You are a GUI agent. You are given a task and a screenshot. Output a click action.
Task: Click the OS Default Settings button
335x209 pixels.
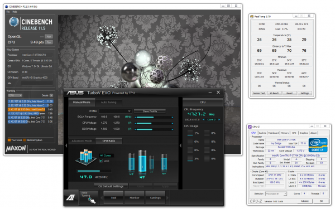[111, 186]
